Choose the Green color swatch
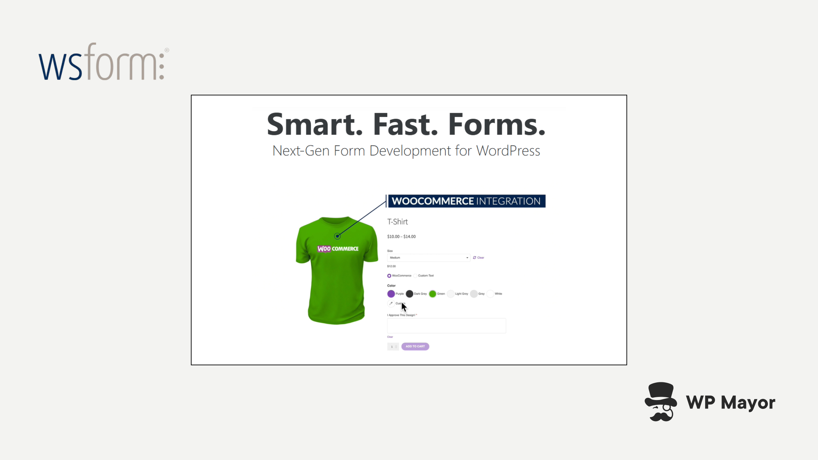The image size is (818, 460). [433, 294]
